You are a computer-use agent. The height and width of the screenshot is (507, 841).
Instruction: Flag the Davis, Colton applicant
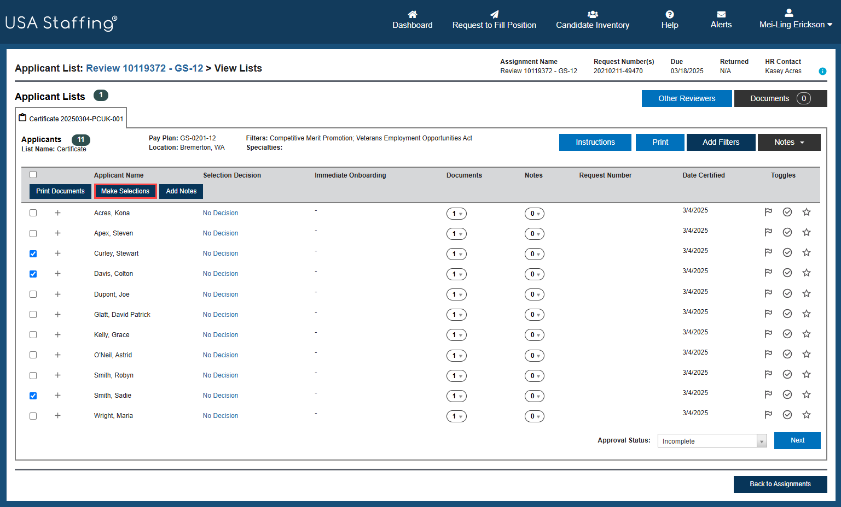(768, 273)
